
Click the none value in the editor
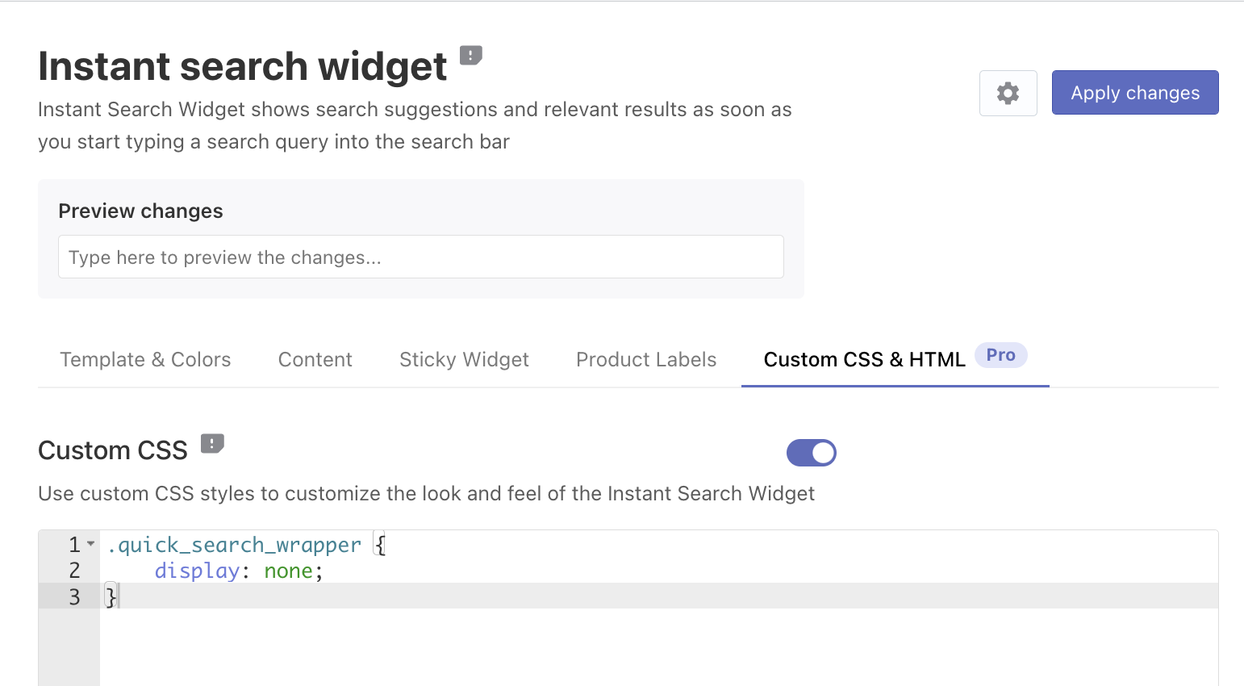coord(287,571)
